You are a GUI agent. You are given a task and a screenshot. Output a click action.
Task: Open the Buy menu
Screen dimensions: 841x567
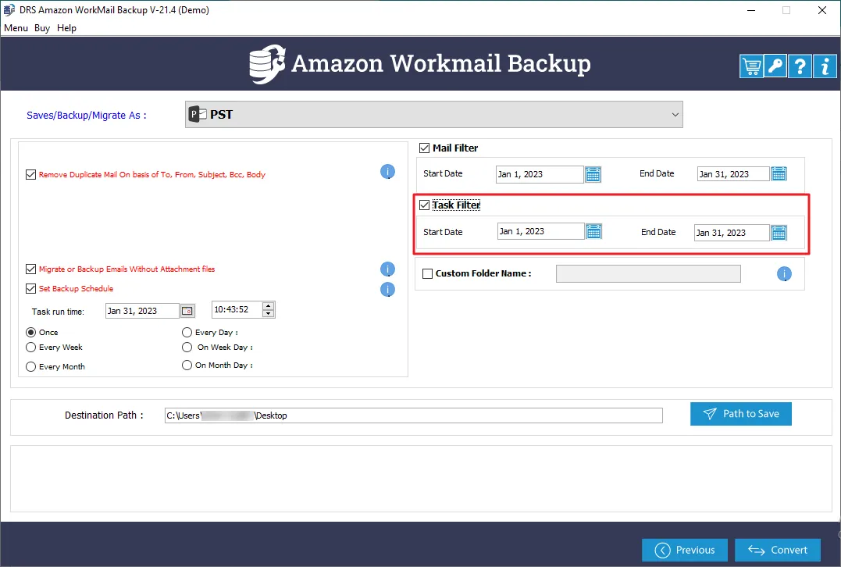[42, 28]
